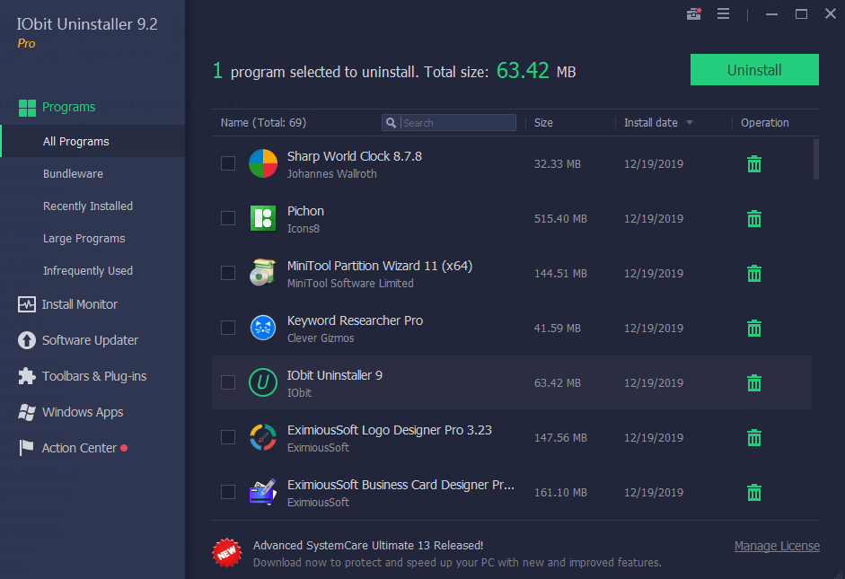Click trash icon for EximiousSoft Logo Designer
This screenshot has height=579, width=845.
coord(754,437)
